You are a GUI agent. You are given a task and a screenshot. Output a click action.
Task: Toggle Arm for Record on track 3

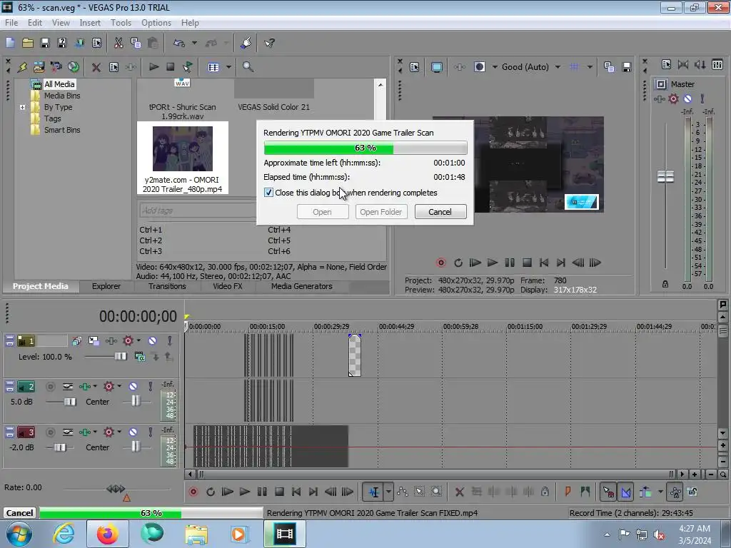[x=51, y=432]
